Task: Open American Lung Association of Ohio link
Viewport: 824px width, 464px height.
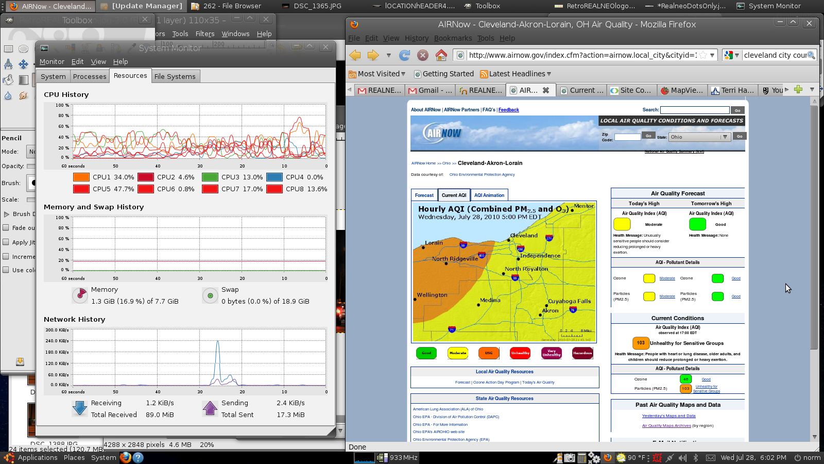Action: click(x=448, y=409)
